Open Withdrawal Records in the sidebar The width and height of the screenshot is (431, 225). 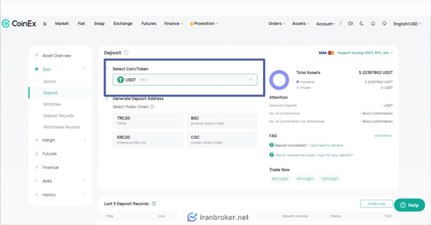point(62,127)
